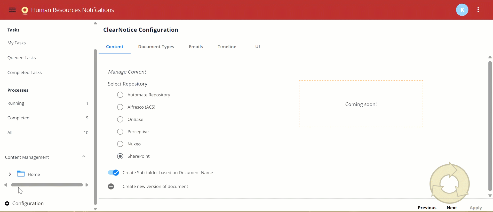Click the Next button
The height and width of the screenshot is (212, 493).
[452, 208]
